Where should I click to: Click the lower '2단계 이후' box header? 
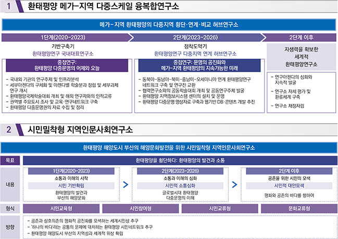(289, 171)
